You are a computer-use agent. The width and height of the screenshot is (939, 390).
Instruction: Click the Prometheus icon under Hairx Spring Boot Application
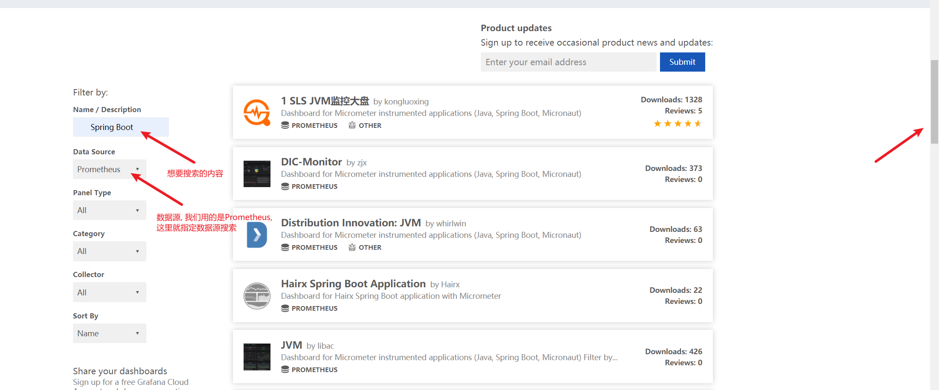pos(285,308)
